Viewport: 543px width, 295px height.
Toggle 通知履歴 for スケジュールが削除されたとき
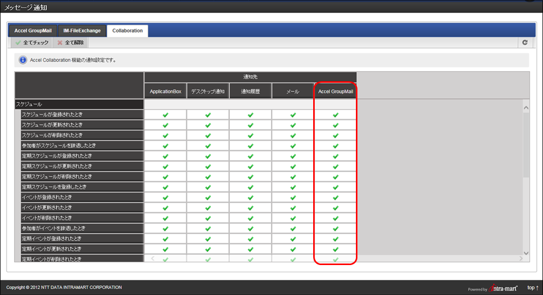point(250,136)
